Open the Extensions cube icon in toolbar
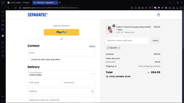184x103 pixels. 170,8
